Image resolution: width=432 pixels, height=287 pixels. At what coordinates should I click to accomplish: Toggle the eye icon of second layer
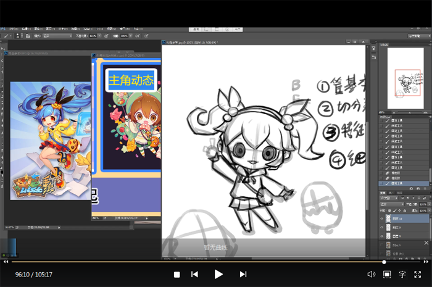381,228
